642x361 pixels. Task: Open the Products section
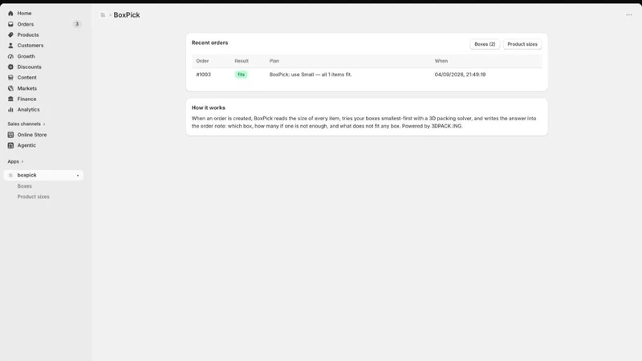point(28,34)
